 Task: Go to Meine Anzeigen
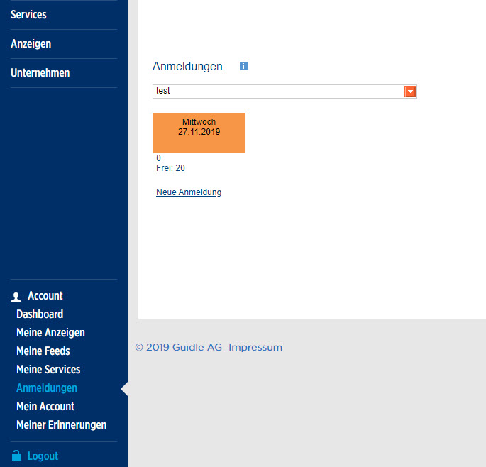tap(50, 332)
